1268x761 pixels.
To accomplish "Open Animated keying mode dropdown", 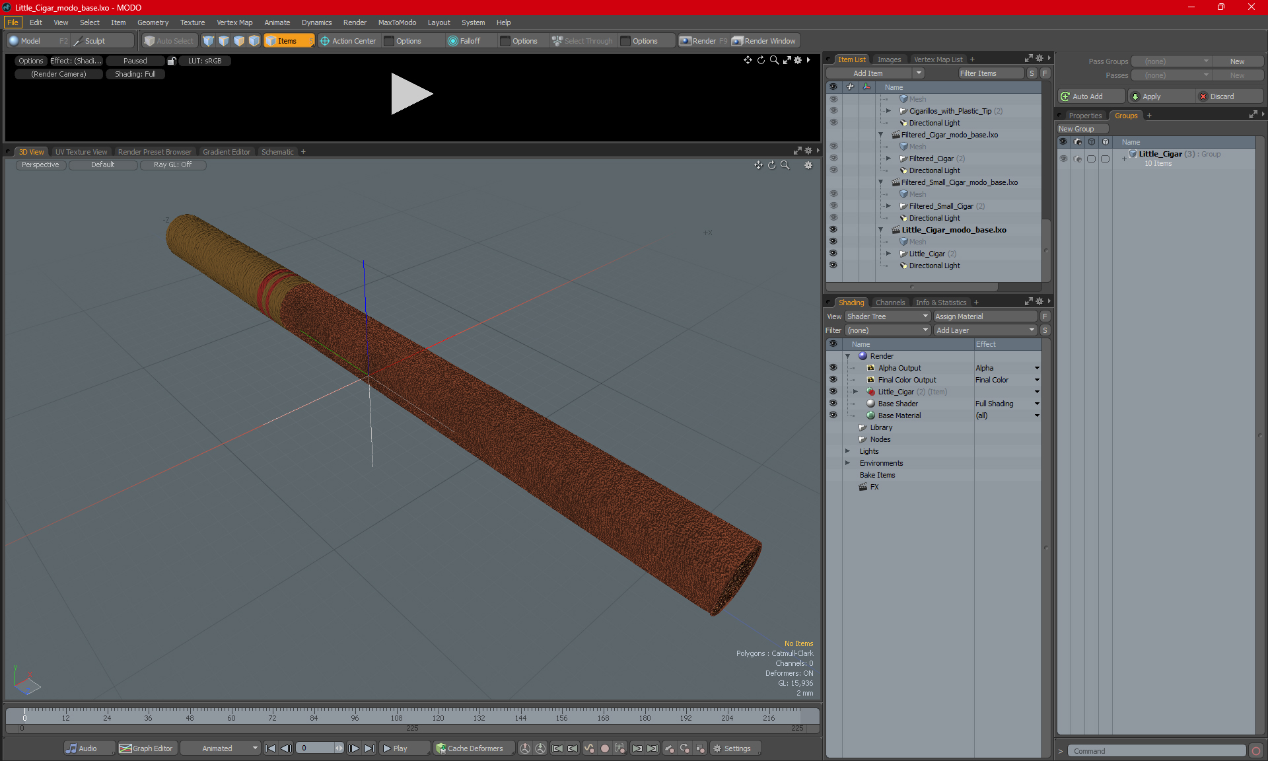I will click(x=221, y=748).
